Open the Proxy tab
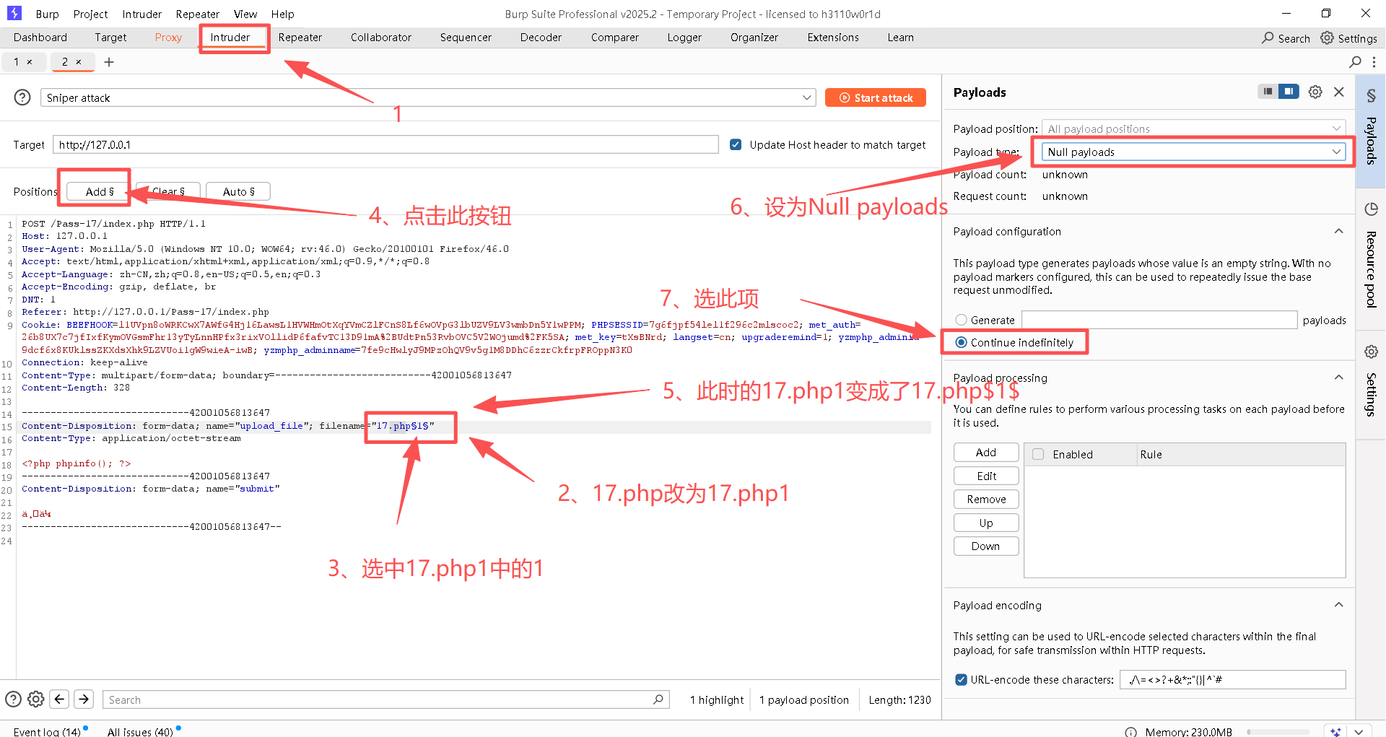Screen dimensions: 1386x737 pyautogui.click(x=168, y=38)
